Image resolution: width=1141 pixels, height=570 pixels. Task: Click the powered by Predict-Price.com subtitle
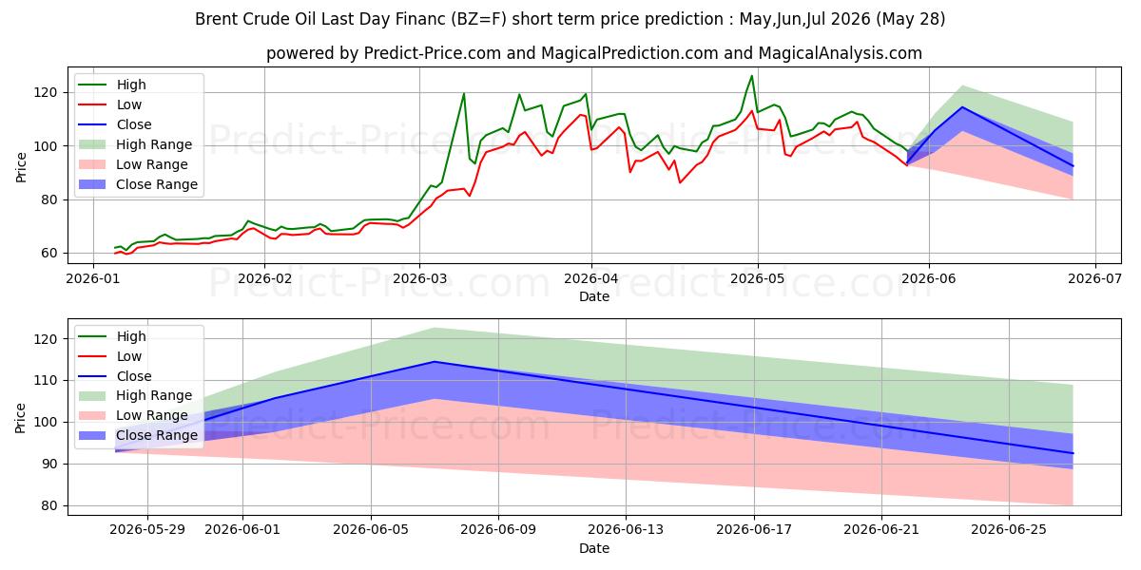click(x=593, y=54)
